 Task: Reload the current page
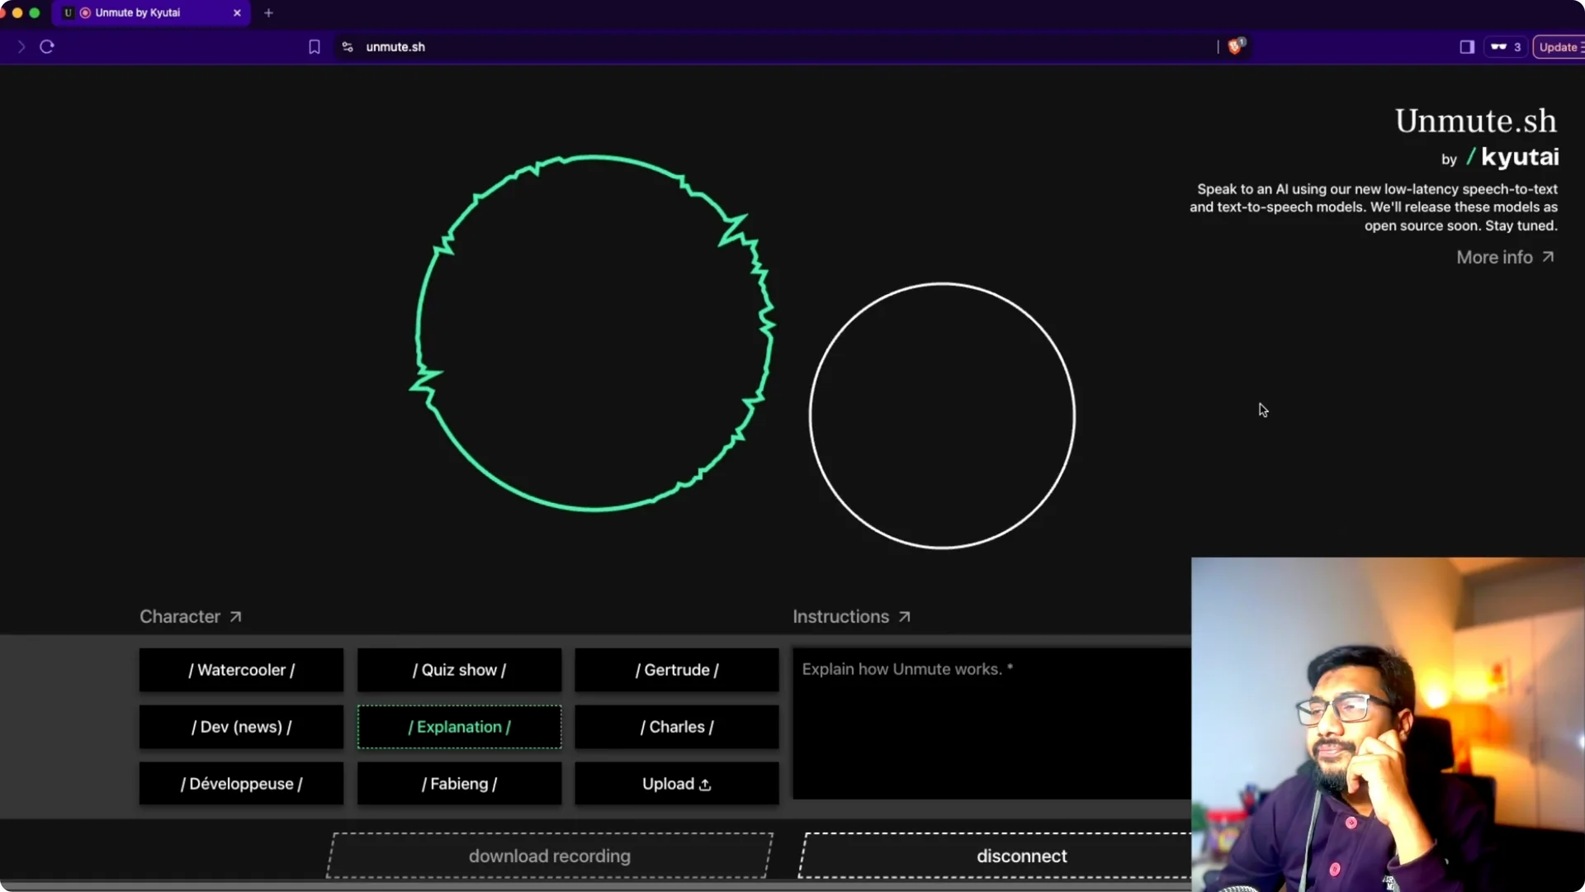point(46,47)
